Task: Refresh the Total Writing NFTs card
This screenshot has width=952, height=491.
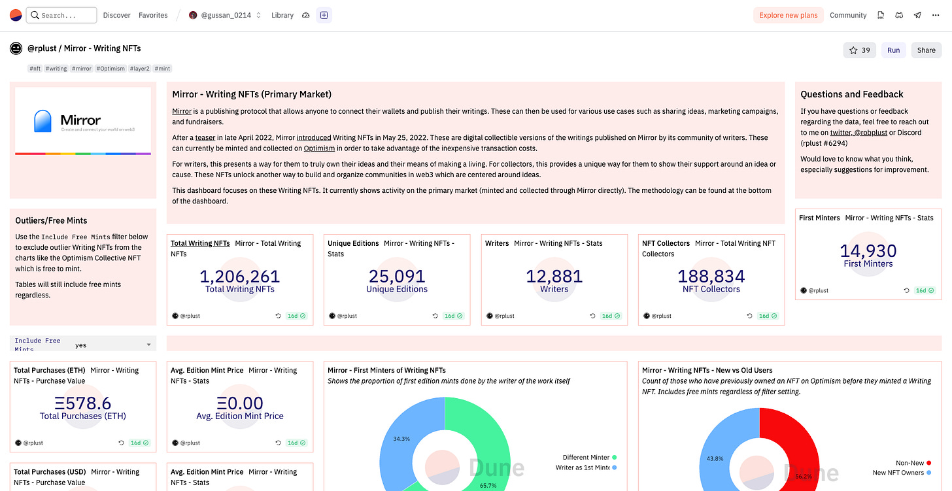Action: [278, 316]
